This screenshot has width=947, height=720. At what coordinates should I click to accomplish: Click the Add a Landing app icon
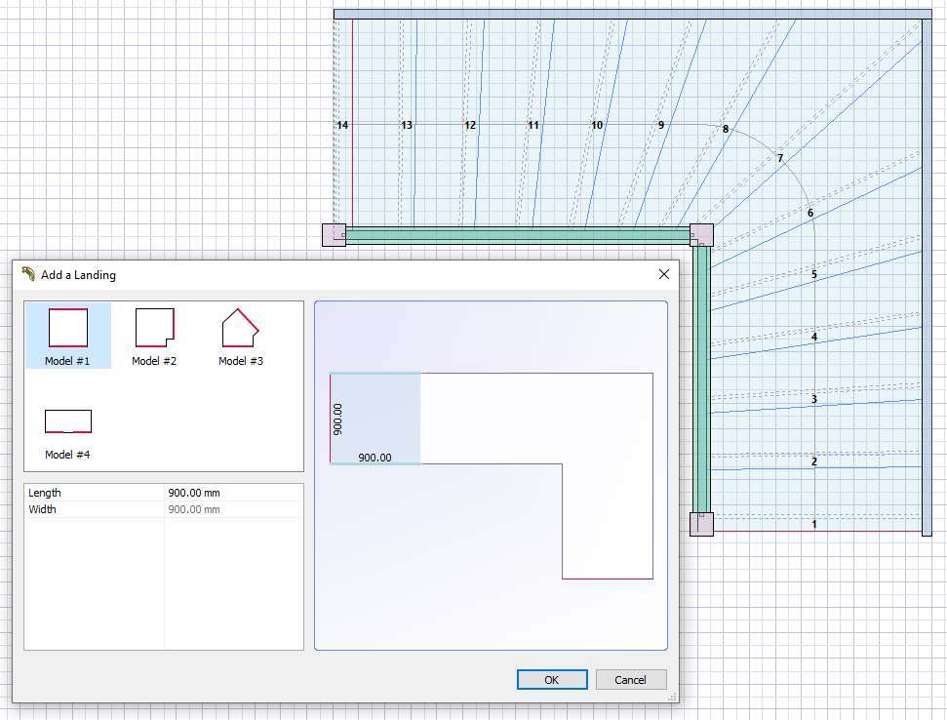click(27, 274)
